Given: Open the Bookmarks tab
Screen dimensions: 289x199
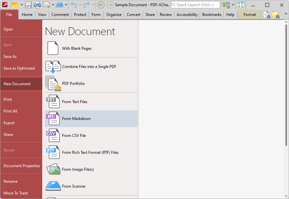Looking at the screenshot, I should pyautogui.click(x=212, y=15).
